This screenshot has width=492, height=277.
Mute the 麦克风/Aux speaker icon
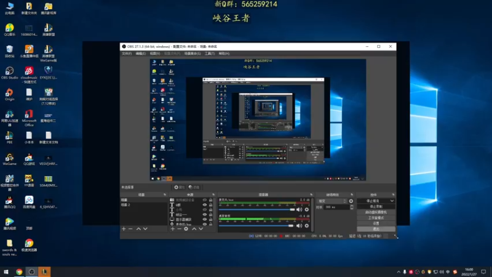(x=300, y=209)
